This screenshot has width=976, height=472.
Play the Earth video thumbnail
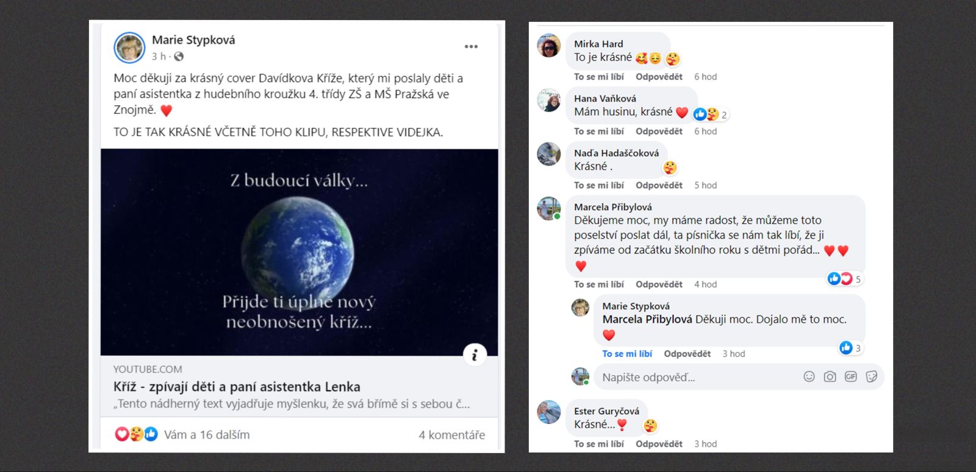pos(299,252)
